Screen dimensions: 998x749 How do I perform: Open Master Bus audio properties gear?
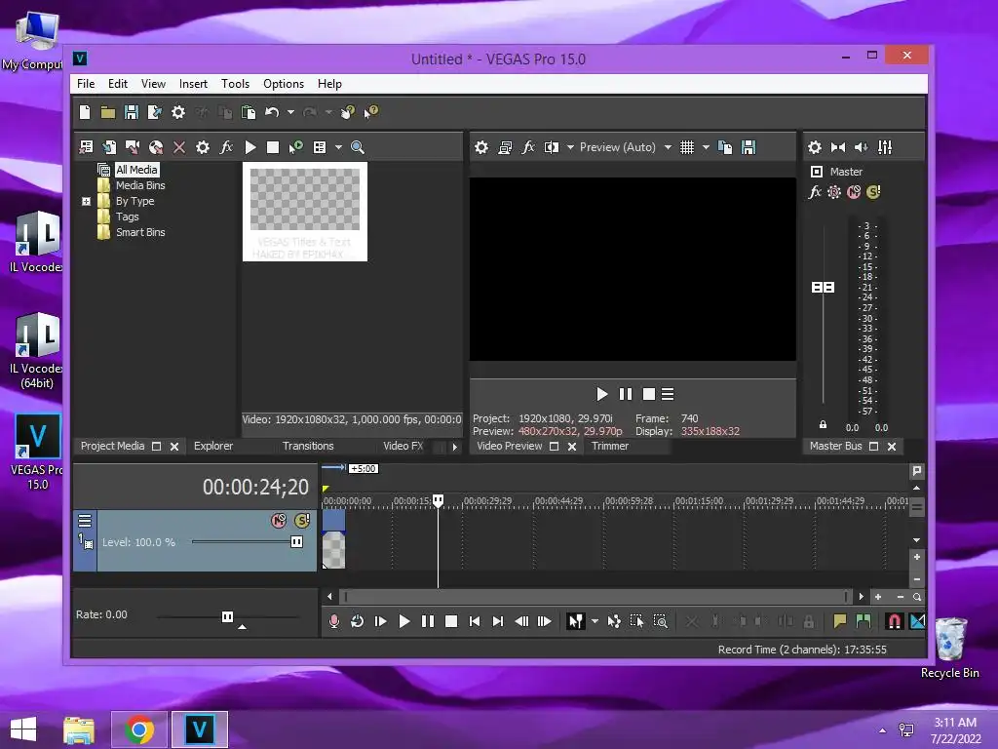(814, 148)
